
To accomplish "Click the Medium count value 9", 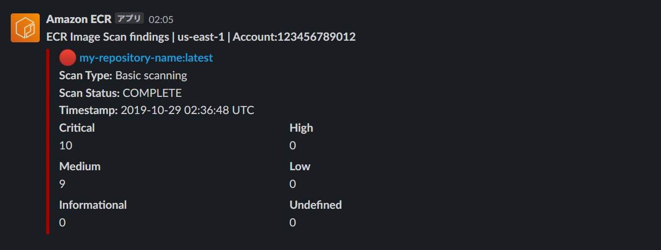I will pos(62,184).
